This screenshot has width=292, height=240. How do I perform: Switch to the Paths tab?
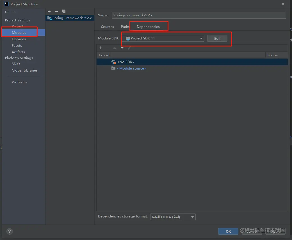[125, 27]
